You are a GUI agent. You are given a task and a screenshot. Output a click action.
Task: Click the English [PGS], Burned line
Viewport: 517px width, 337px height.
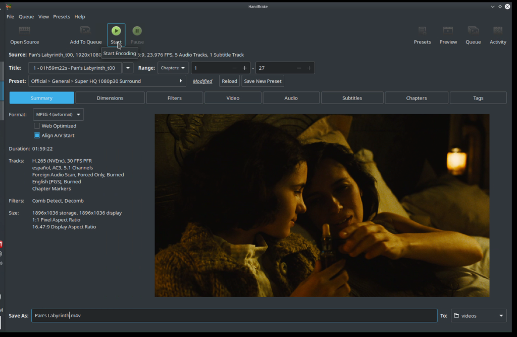(x=57, y=181)
